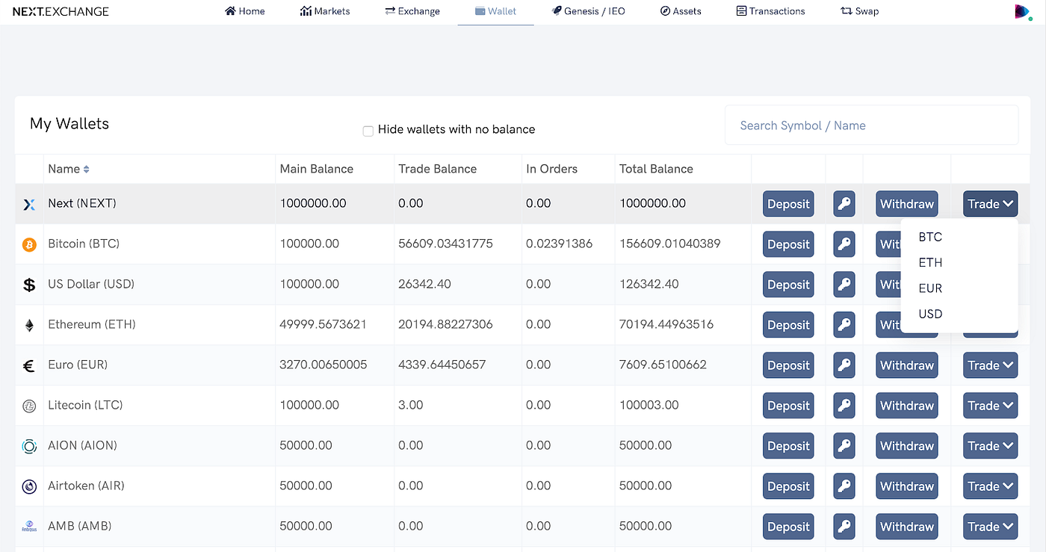Click the key icon in Next (NEXT) row

[844, 204]
